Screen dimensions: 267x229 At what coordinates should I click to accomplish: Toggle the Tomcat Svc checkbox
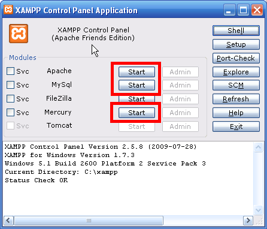coord(10,126)
